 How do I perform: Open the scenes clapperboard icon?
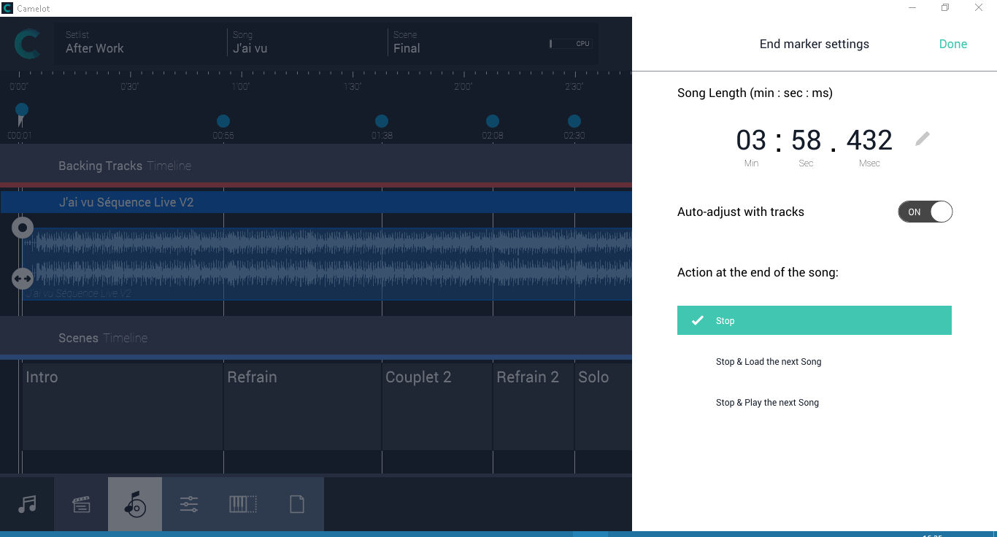(81, 504)
